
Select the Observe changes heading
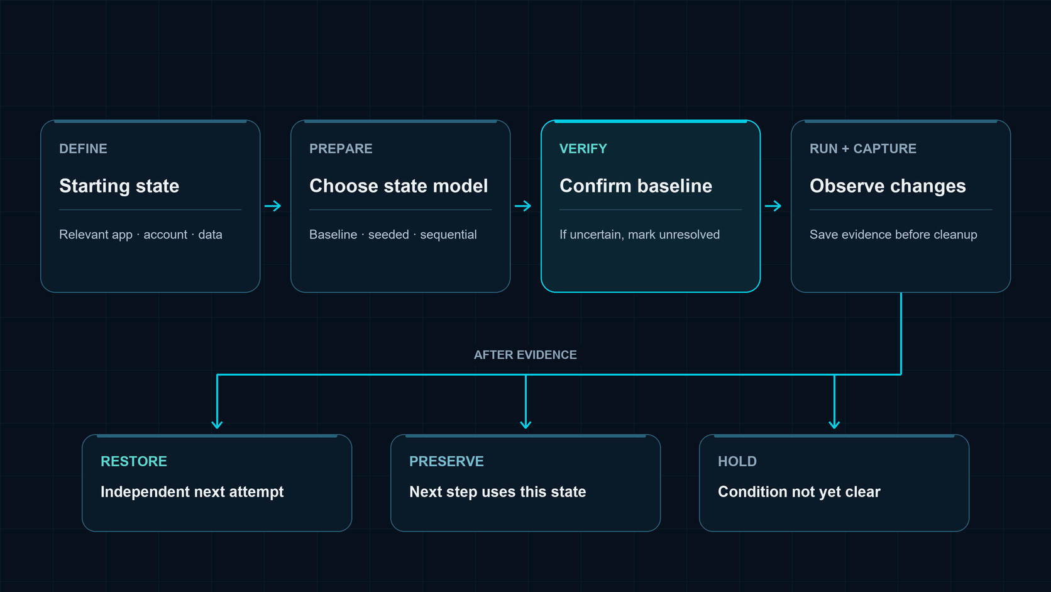[888, 186]
